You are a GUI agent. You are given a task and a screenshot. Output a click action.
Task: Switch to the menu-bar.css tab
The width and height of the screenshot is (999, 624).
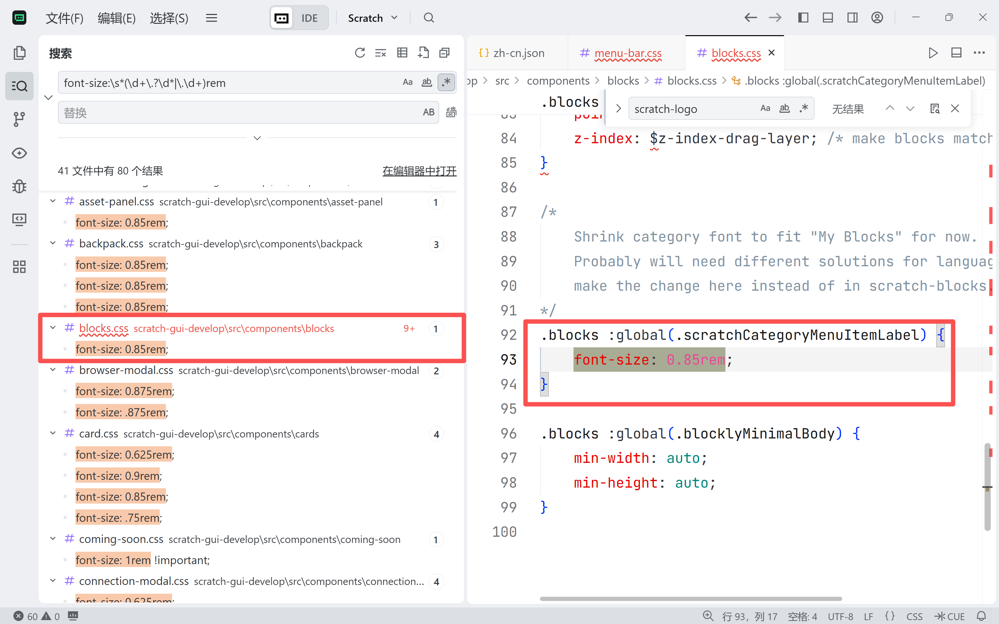click(628, 53)
